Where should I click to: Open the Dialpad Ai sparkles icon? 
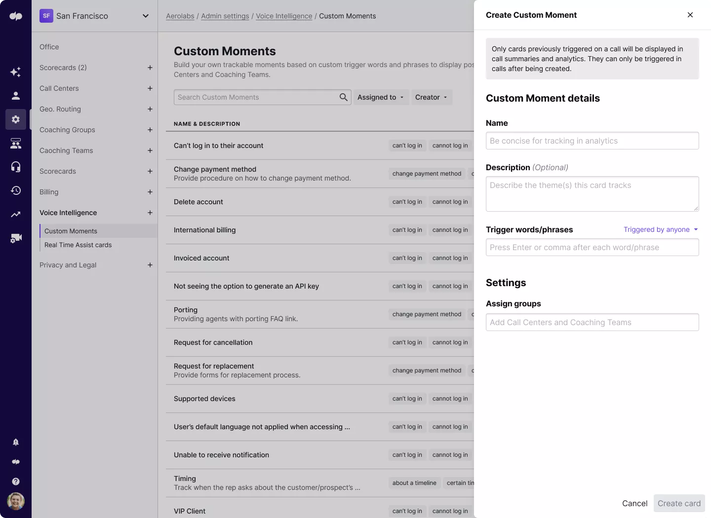coord(16,72)
